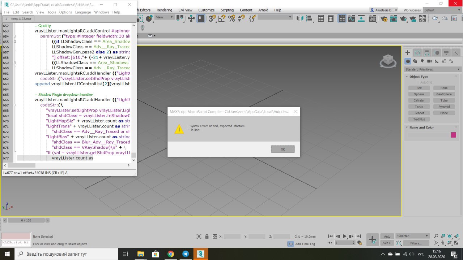Image resolution: width=463 pixels, height=260 pixels.
Task: Click the pink object color swatch
Action: point(453,135)
